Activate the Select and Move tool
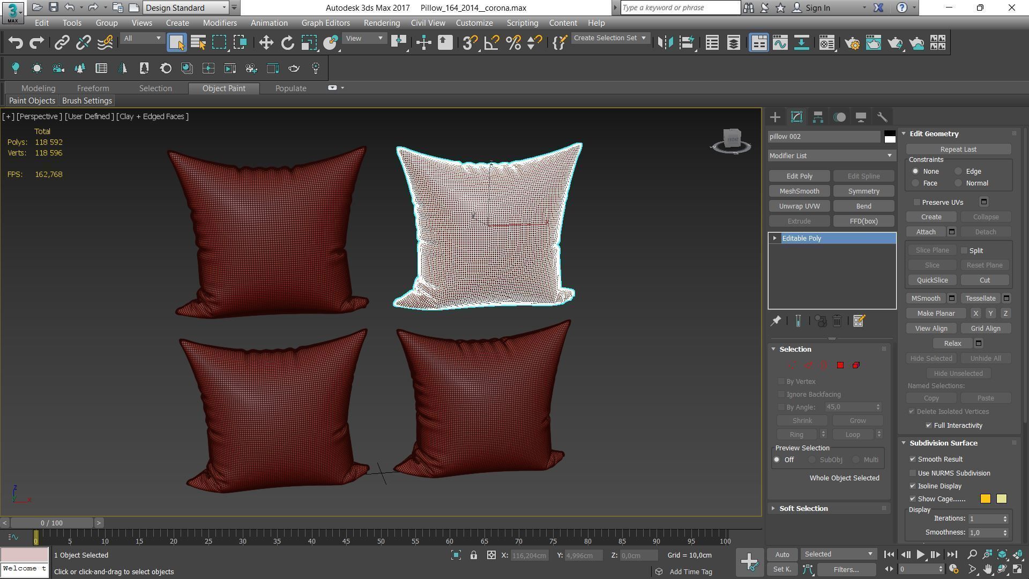The width and height of the screenshot is (1029, 579). pyautogui.click(x=266, y=43)
